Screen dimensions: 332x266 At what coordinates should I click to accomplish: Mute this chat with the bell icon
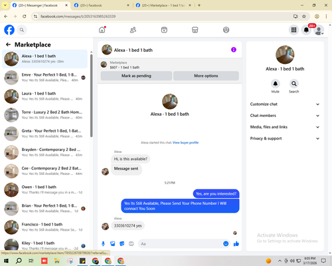[x=276, y=84]
